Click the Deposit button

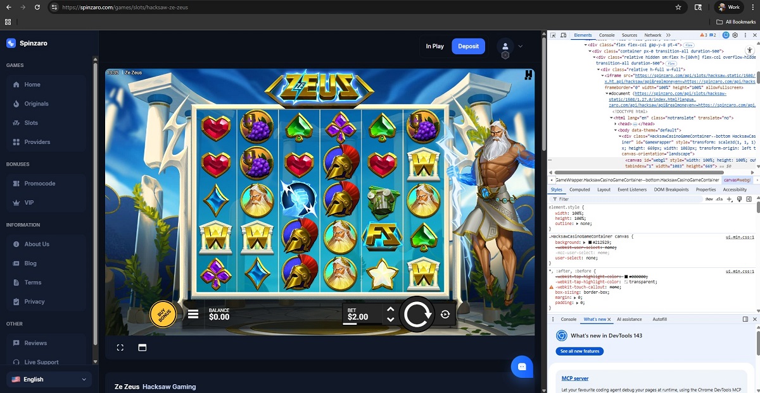(468, 46)
